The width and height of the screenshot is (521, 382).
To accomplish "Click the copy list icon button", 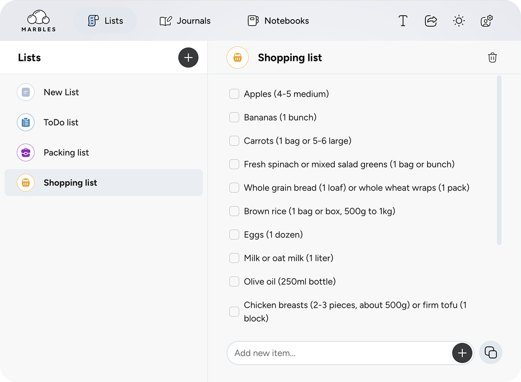I will pos(491,352).
